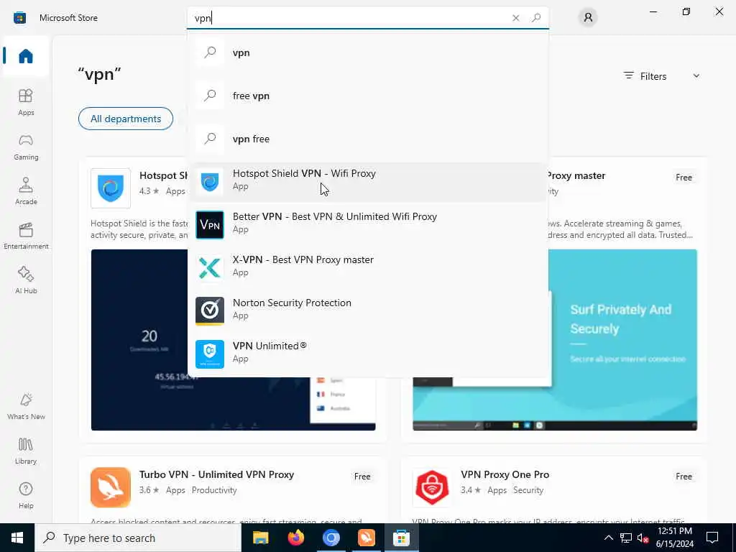Click the All departments filter button
736x552 pixels.
tap(125, 119)
